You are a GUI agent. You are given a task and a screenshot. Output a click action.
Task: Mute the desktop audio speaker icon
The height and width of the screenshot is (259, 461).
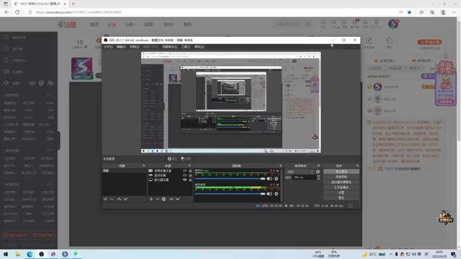click(x=269, y=194)
